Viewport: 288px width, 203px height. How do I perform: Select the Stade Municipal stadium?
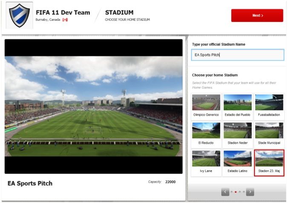click(269, 134)
